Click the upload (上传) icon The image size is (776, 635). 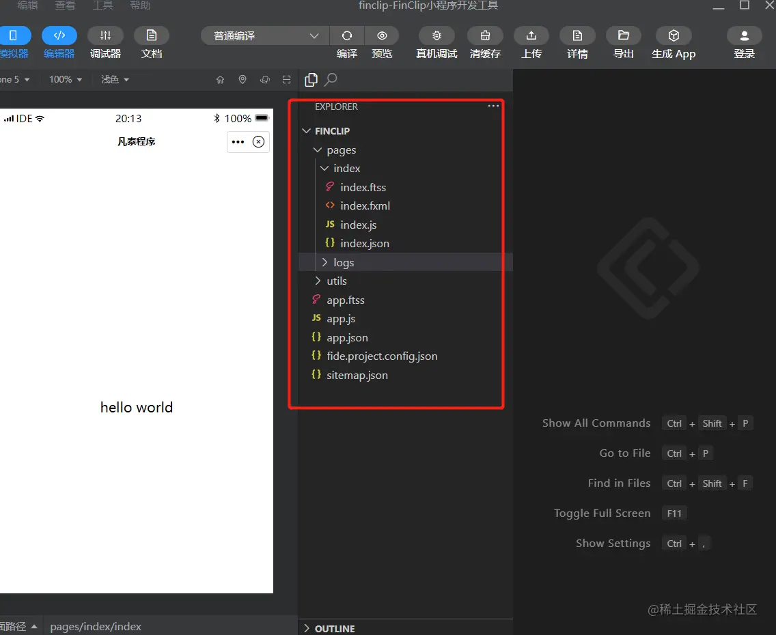point(531,36)
